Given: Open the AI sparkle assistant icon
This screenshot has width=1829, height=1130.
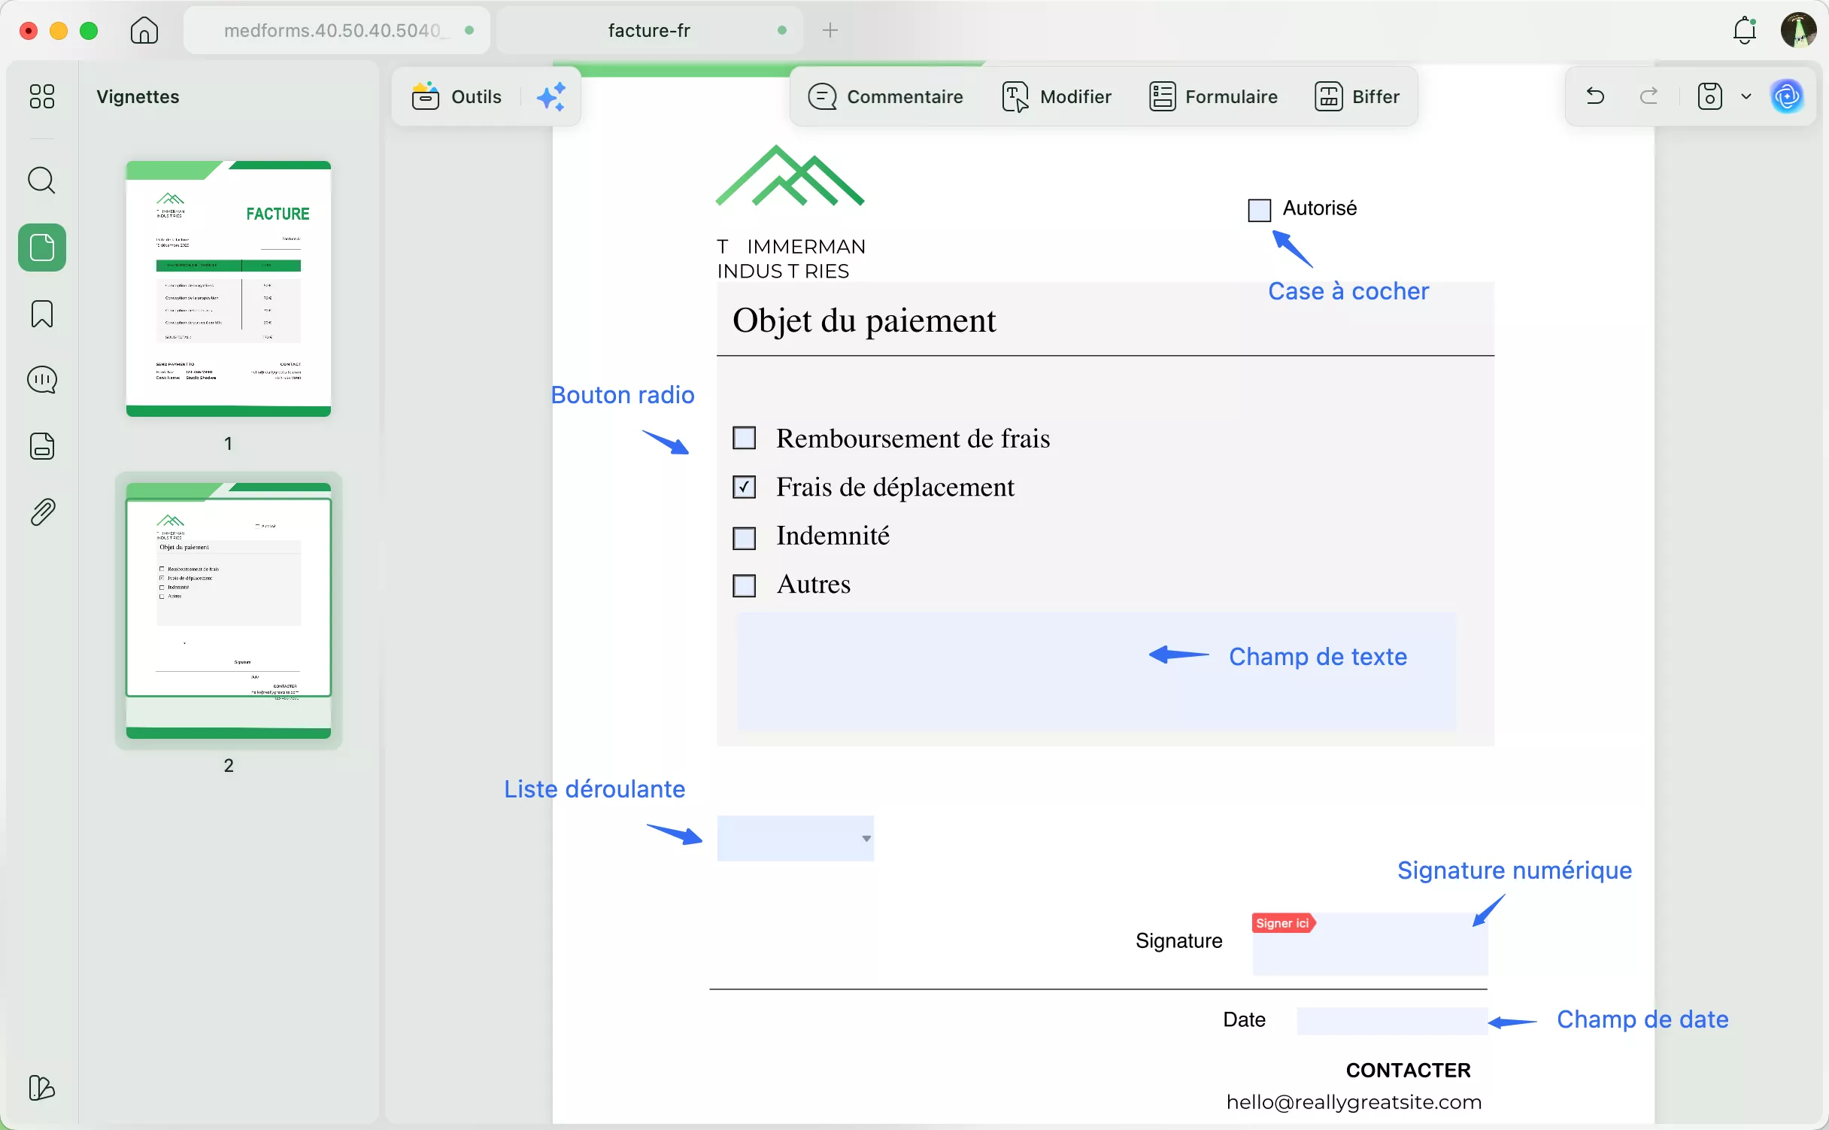Looking at the screenshot, I should pyautogui.click(x=551, y=97).
